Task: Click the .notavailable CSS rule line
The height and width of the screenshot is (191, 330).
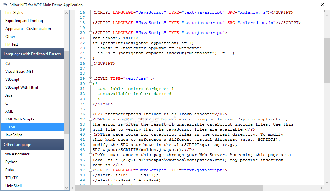Action: pos(137,94)
